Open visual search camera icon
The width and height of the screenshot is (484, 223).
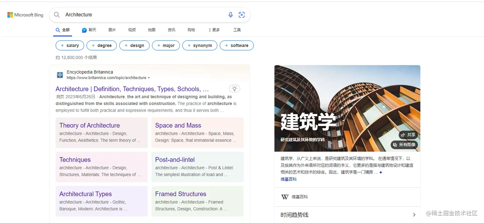(x=242, y=15)
